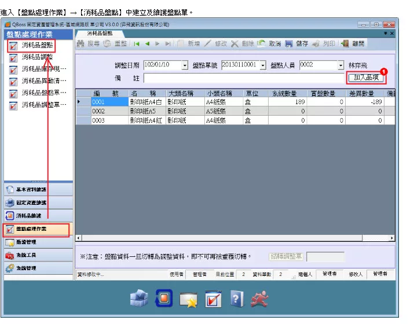The width and height of the screenshot is (414, 324).
Task: Click the help question mark dock icon
Action: pos(236,299)
